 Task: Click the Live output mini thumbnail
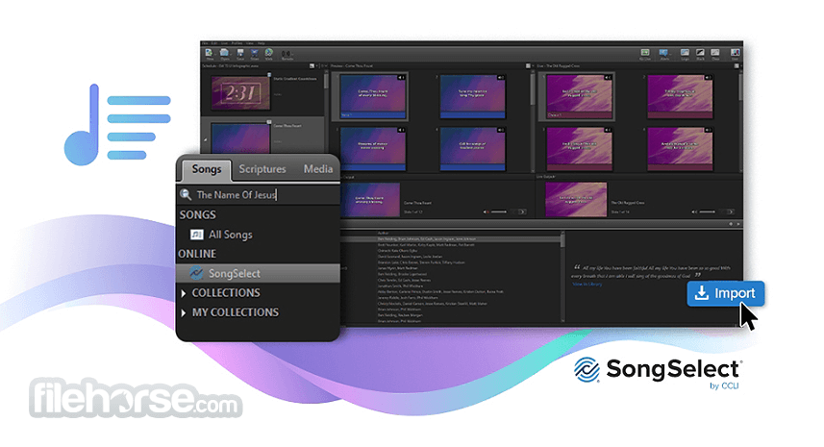pos(576,200)
